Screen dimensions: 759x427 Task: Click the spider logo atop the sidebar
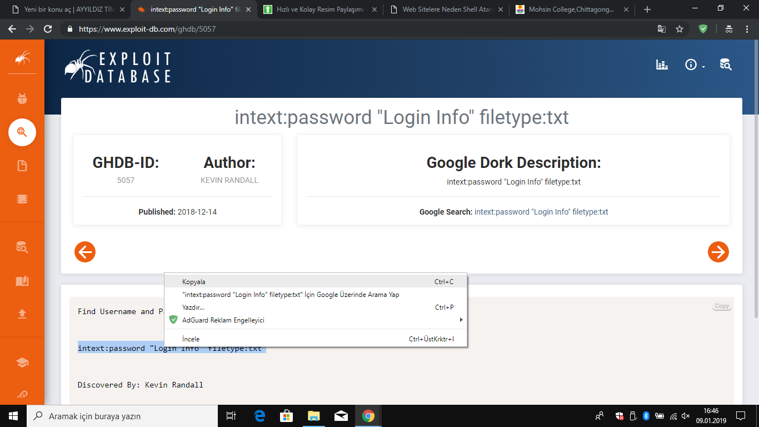[22, 58]
